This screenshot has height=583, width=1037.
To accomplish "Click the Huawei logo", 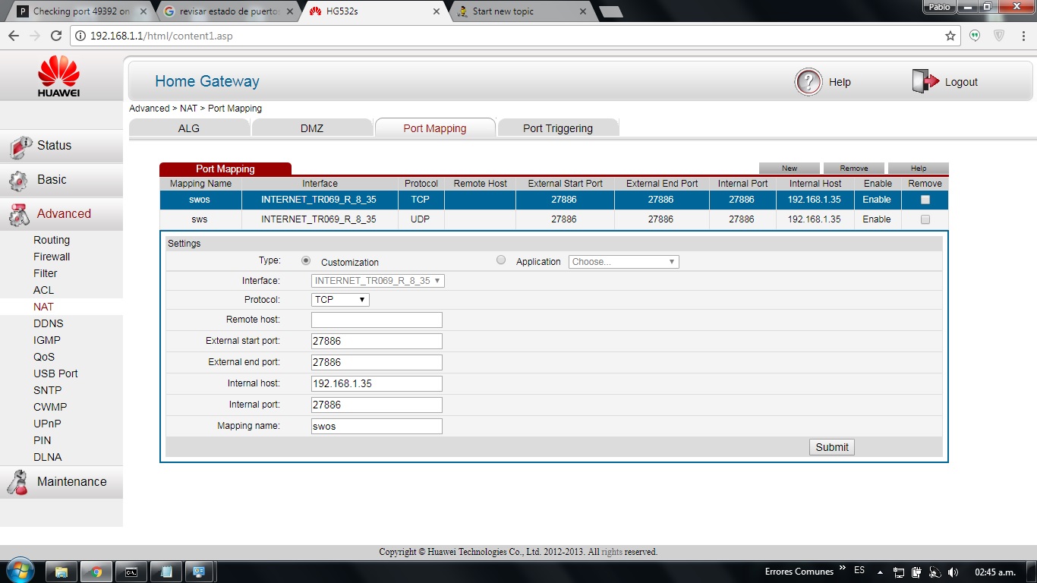I will pos(59,77).
